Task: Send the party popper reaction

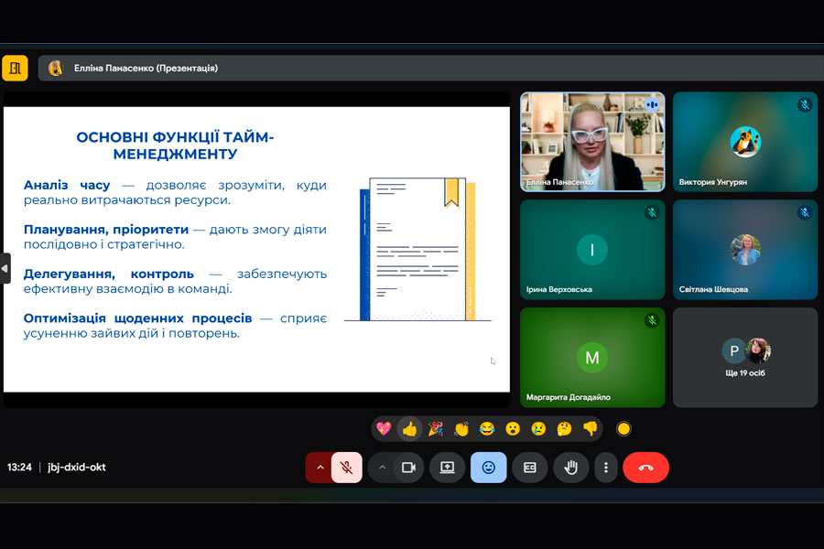Action: coord(435,429)
